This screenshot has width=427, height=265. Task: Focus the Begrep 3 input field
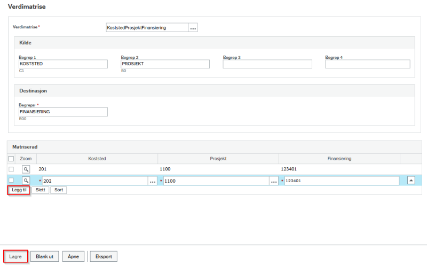pos(267,64)
